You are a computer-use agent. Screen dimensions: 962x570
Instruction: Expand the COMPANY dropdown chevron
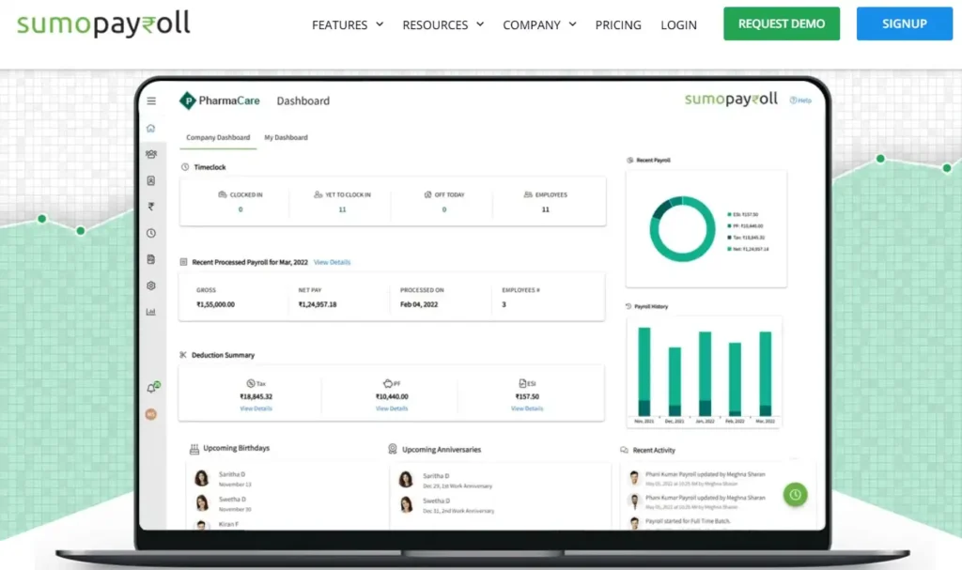click(573, 23)
